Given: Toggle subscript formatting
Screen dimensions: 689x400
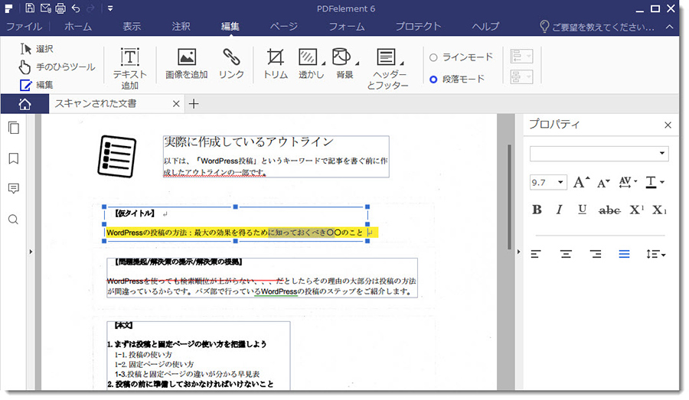Looking at the screenshot, I should [x=658, y=210].
